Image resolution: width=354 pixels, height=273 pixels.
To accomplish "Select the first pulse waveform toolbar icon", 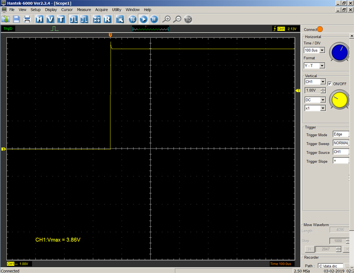I will [x=73, y=19].
